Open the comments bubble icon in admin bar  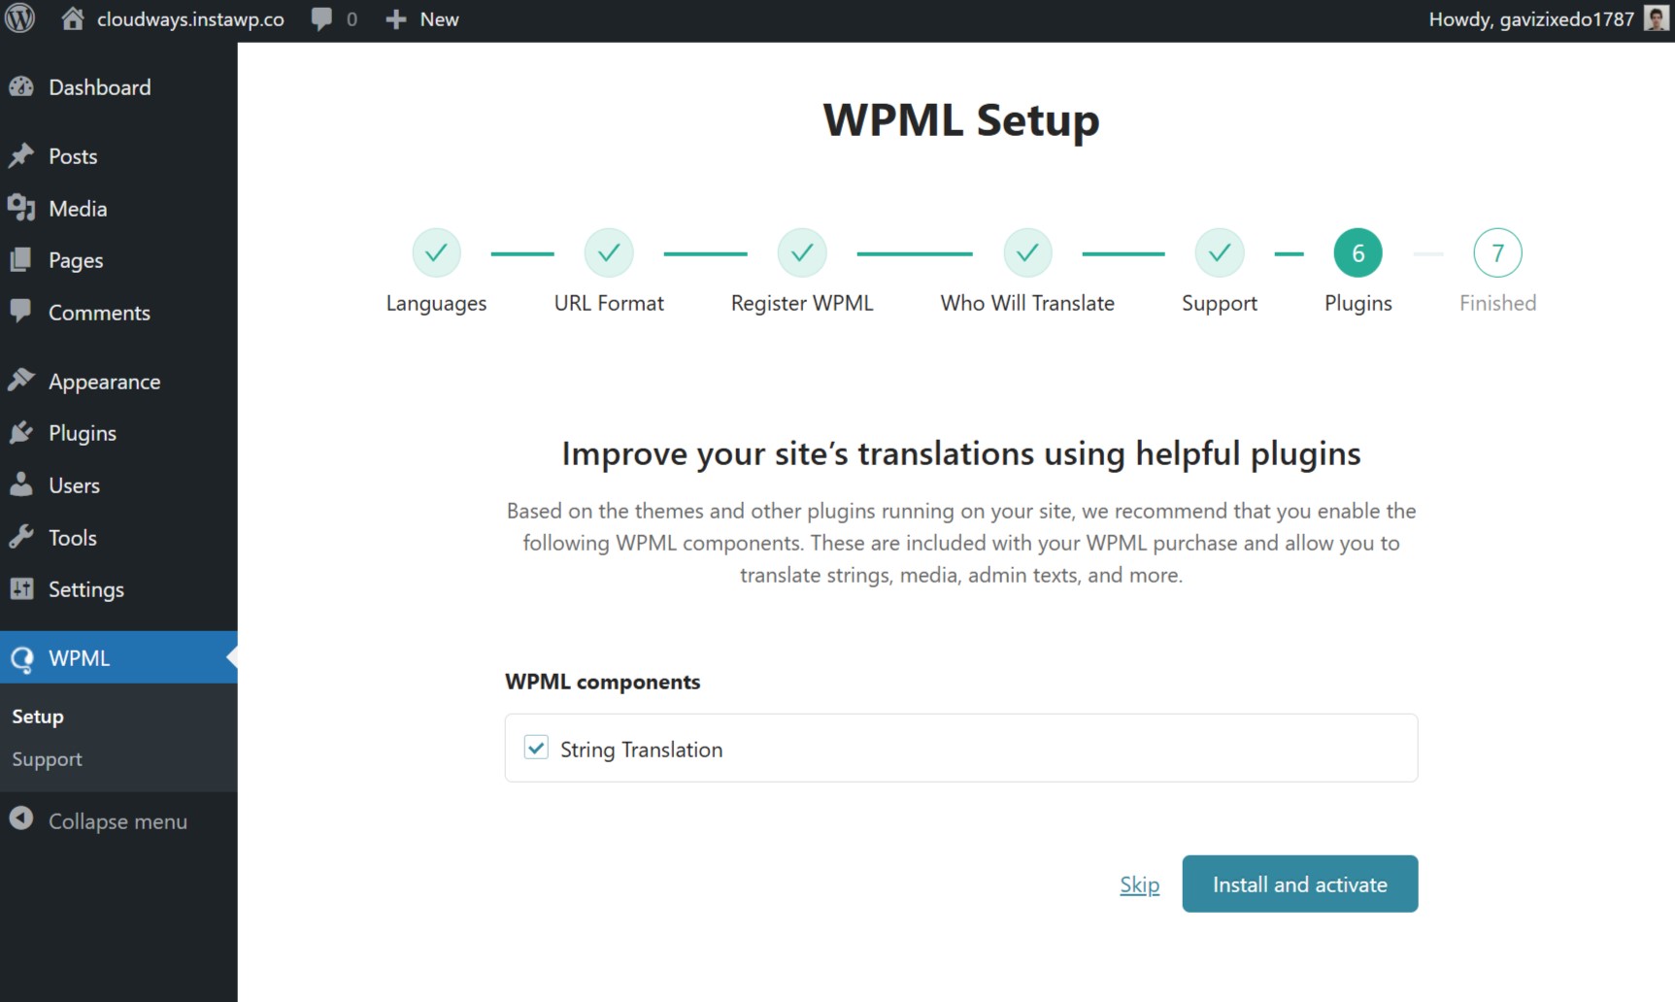[321, 19]
